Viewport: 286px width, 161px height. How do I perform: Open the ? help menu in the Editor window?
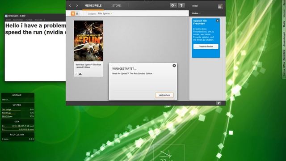[x=45, y=20]
